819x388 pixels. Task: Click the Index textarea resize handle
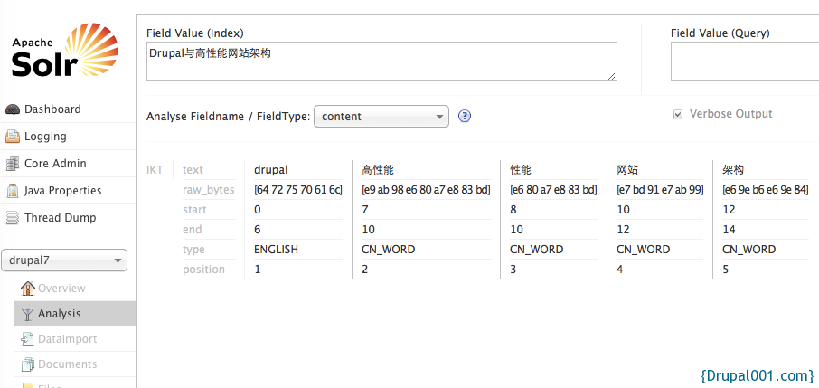pos(612,76)
